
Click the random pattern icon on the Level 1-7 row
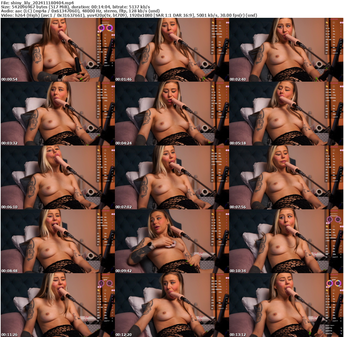340,320
